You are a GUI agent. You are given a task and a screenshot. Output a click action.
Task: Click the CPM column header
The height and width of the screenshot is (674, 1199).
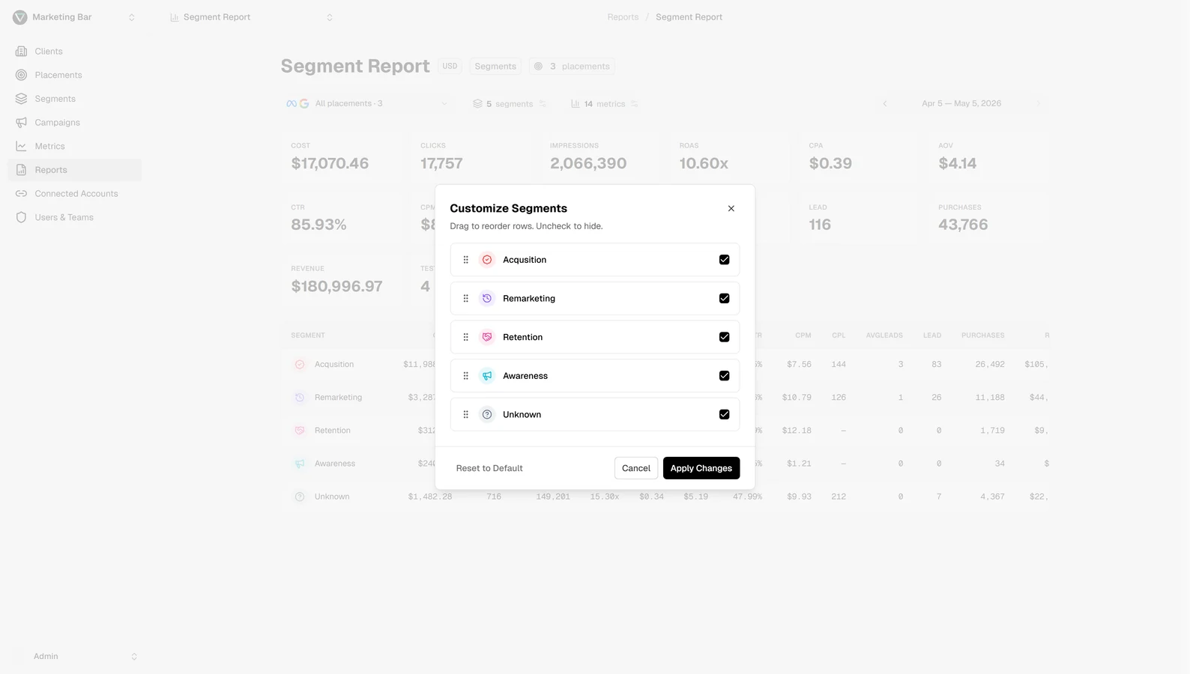click(x=803, y=336)
